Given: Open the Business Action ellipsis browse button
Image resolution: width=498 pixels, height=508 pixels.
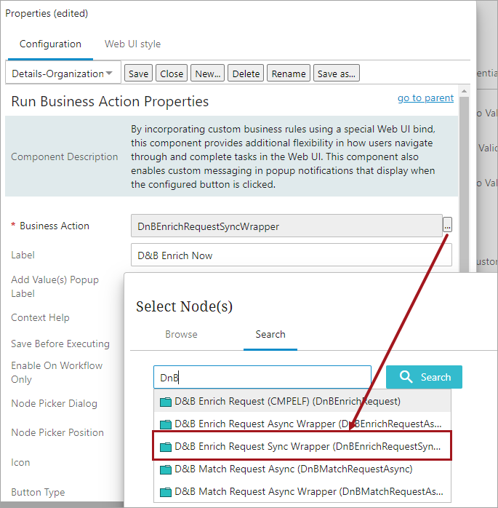Looking at the screenshot, I should [x=448, y=226].
